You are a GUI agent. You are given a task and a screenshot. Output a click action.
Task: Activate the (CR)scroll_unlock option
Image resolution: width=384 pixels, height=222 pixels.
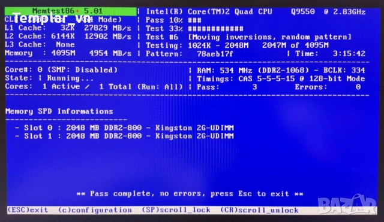click(259, 210)
